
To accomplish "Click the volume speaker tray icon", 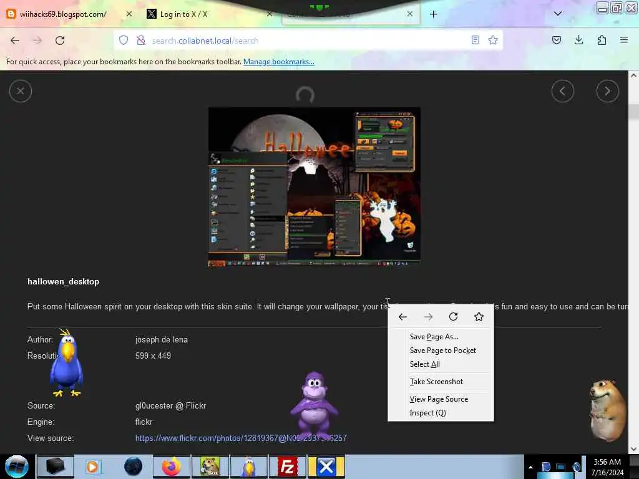I will 576,467.
